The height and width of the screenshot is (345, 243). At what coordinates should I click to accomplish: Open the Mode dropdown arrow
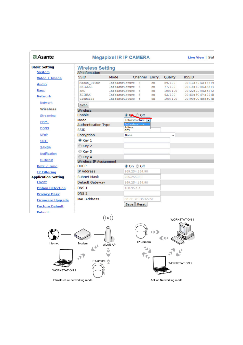coord(148,120)
